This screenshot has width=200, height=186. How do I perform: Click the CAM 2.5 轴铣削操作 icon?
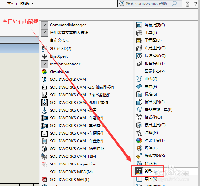44,87
